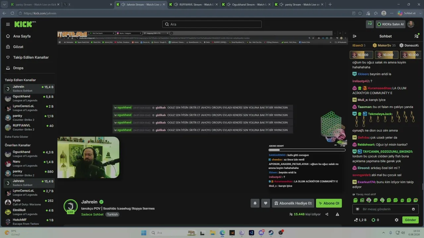Open the weather widget on taskbar
Viewport: 424px width, 238px height.
[x=13, y=233]
